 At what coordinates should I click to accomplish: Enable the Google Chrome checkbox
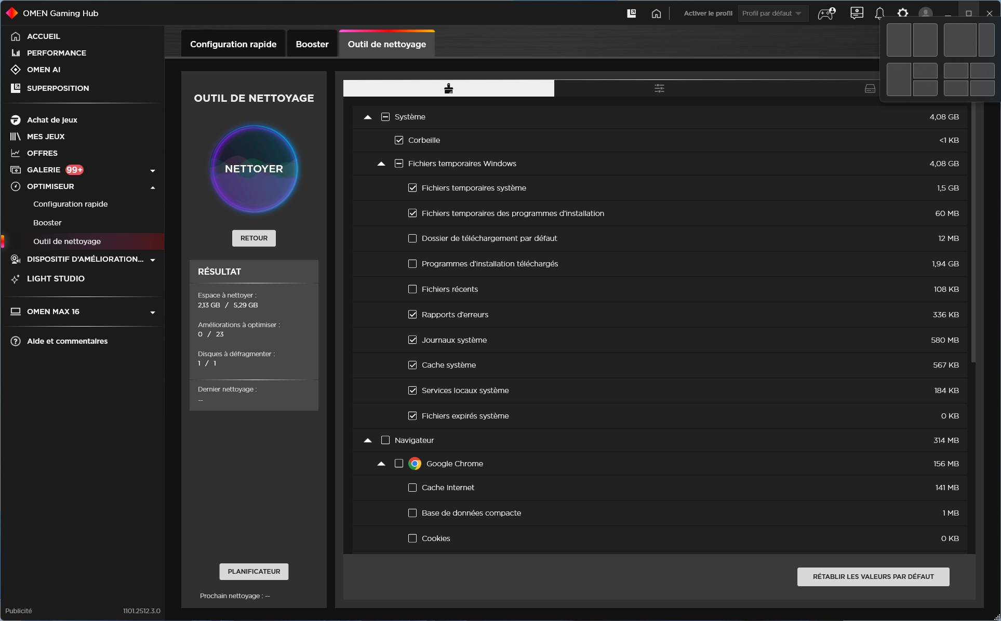[x=399, y=464]
